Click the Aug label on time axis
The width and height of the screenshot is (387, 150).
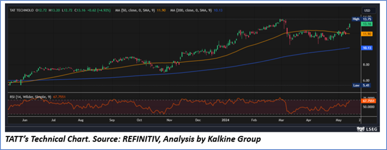coord(81,120)
